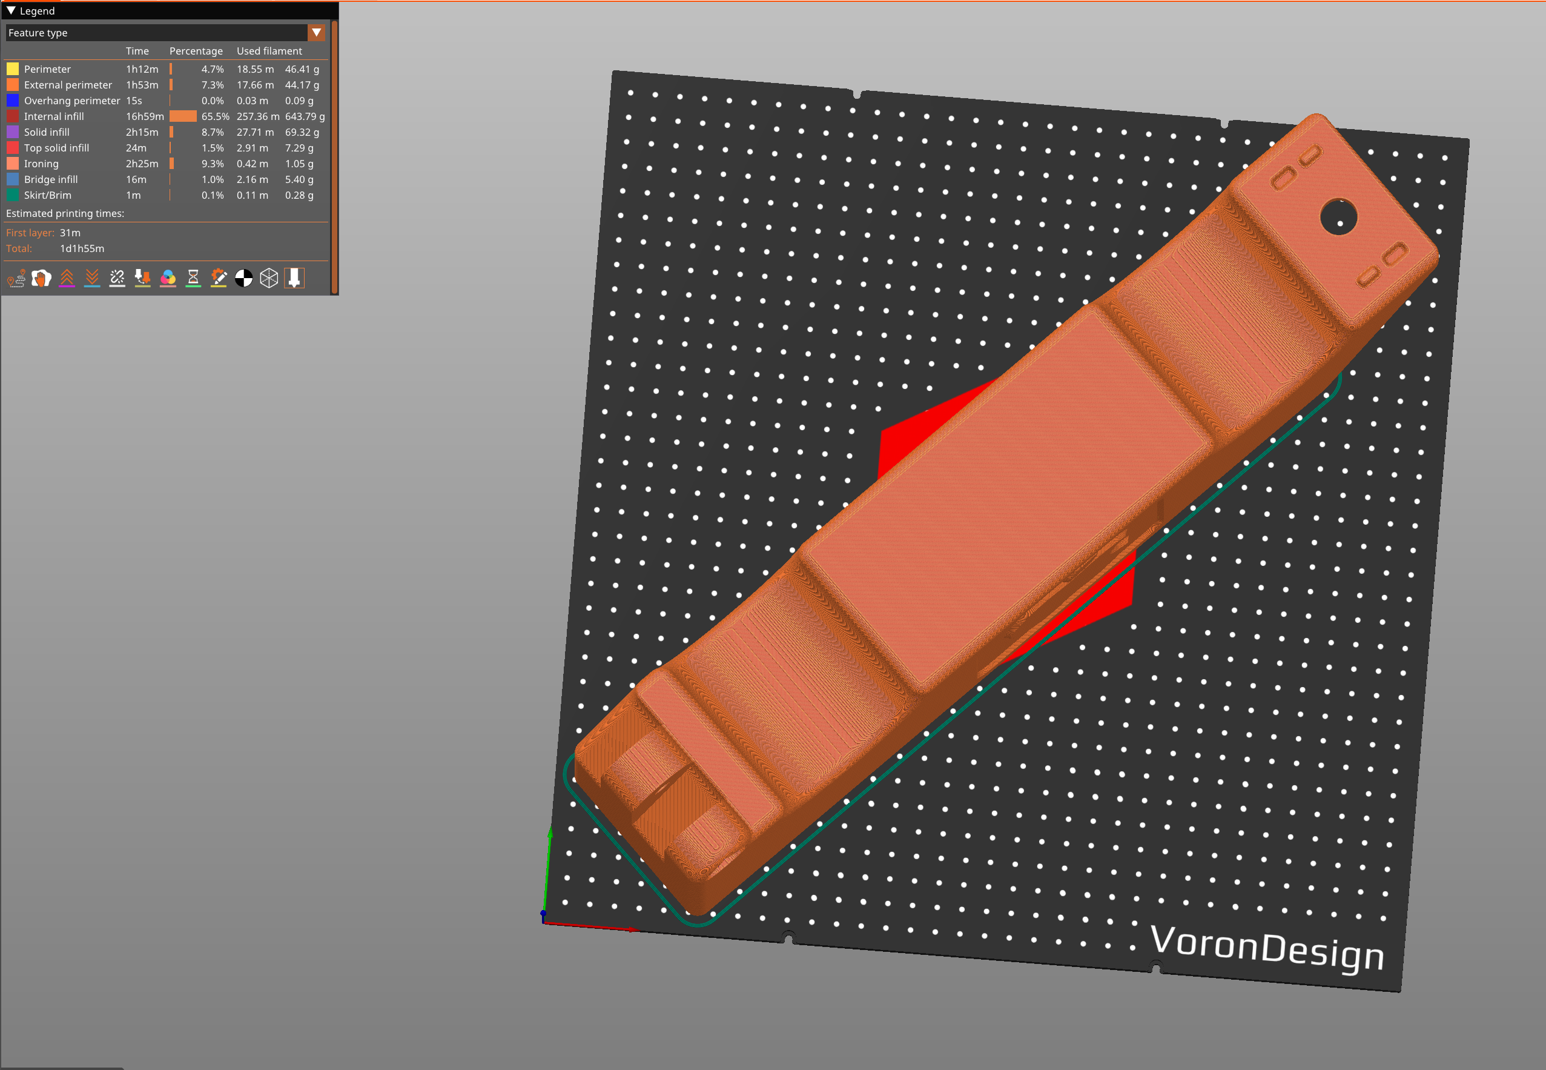
Task: Click the Overhang perimeter blue swatch
Action: (x=13, y=101)
